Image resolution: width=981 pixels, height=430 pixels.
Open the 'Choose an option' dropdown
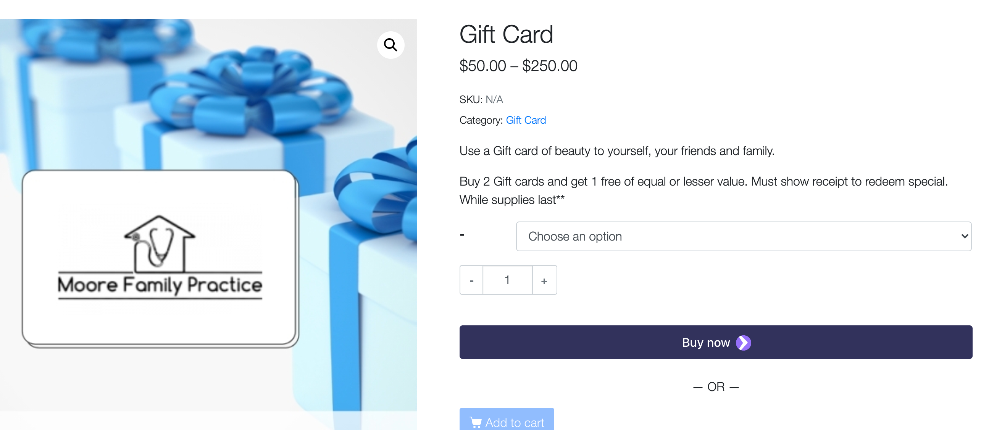point(744,236)
